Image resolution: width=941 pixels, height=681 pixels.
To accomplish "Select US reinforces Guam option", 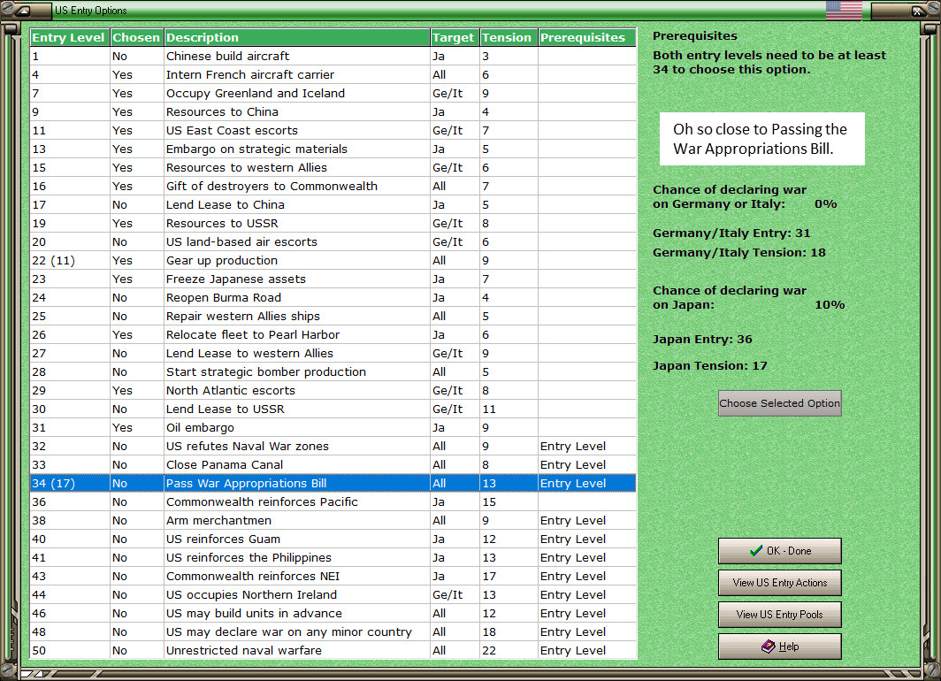I will click(333, 539).
